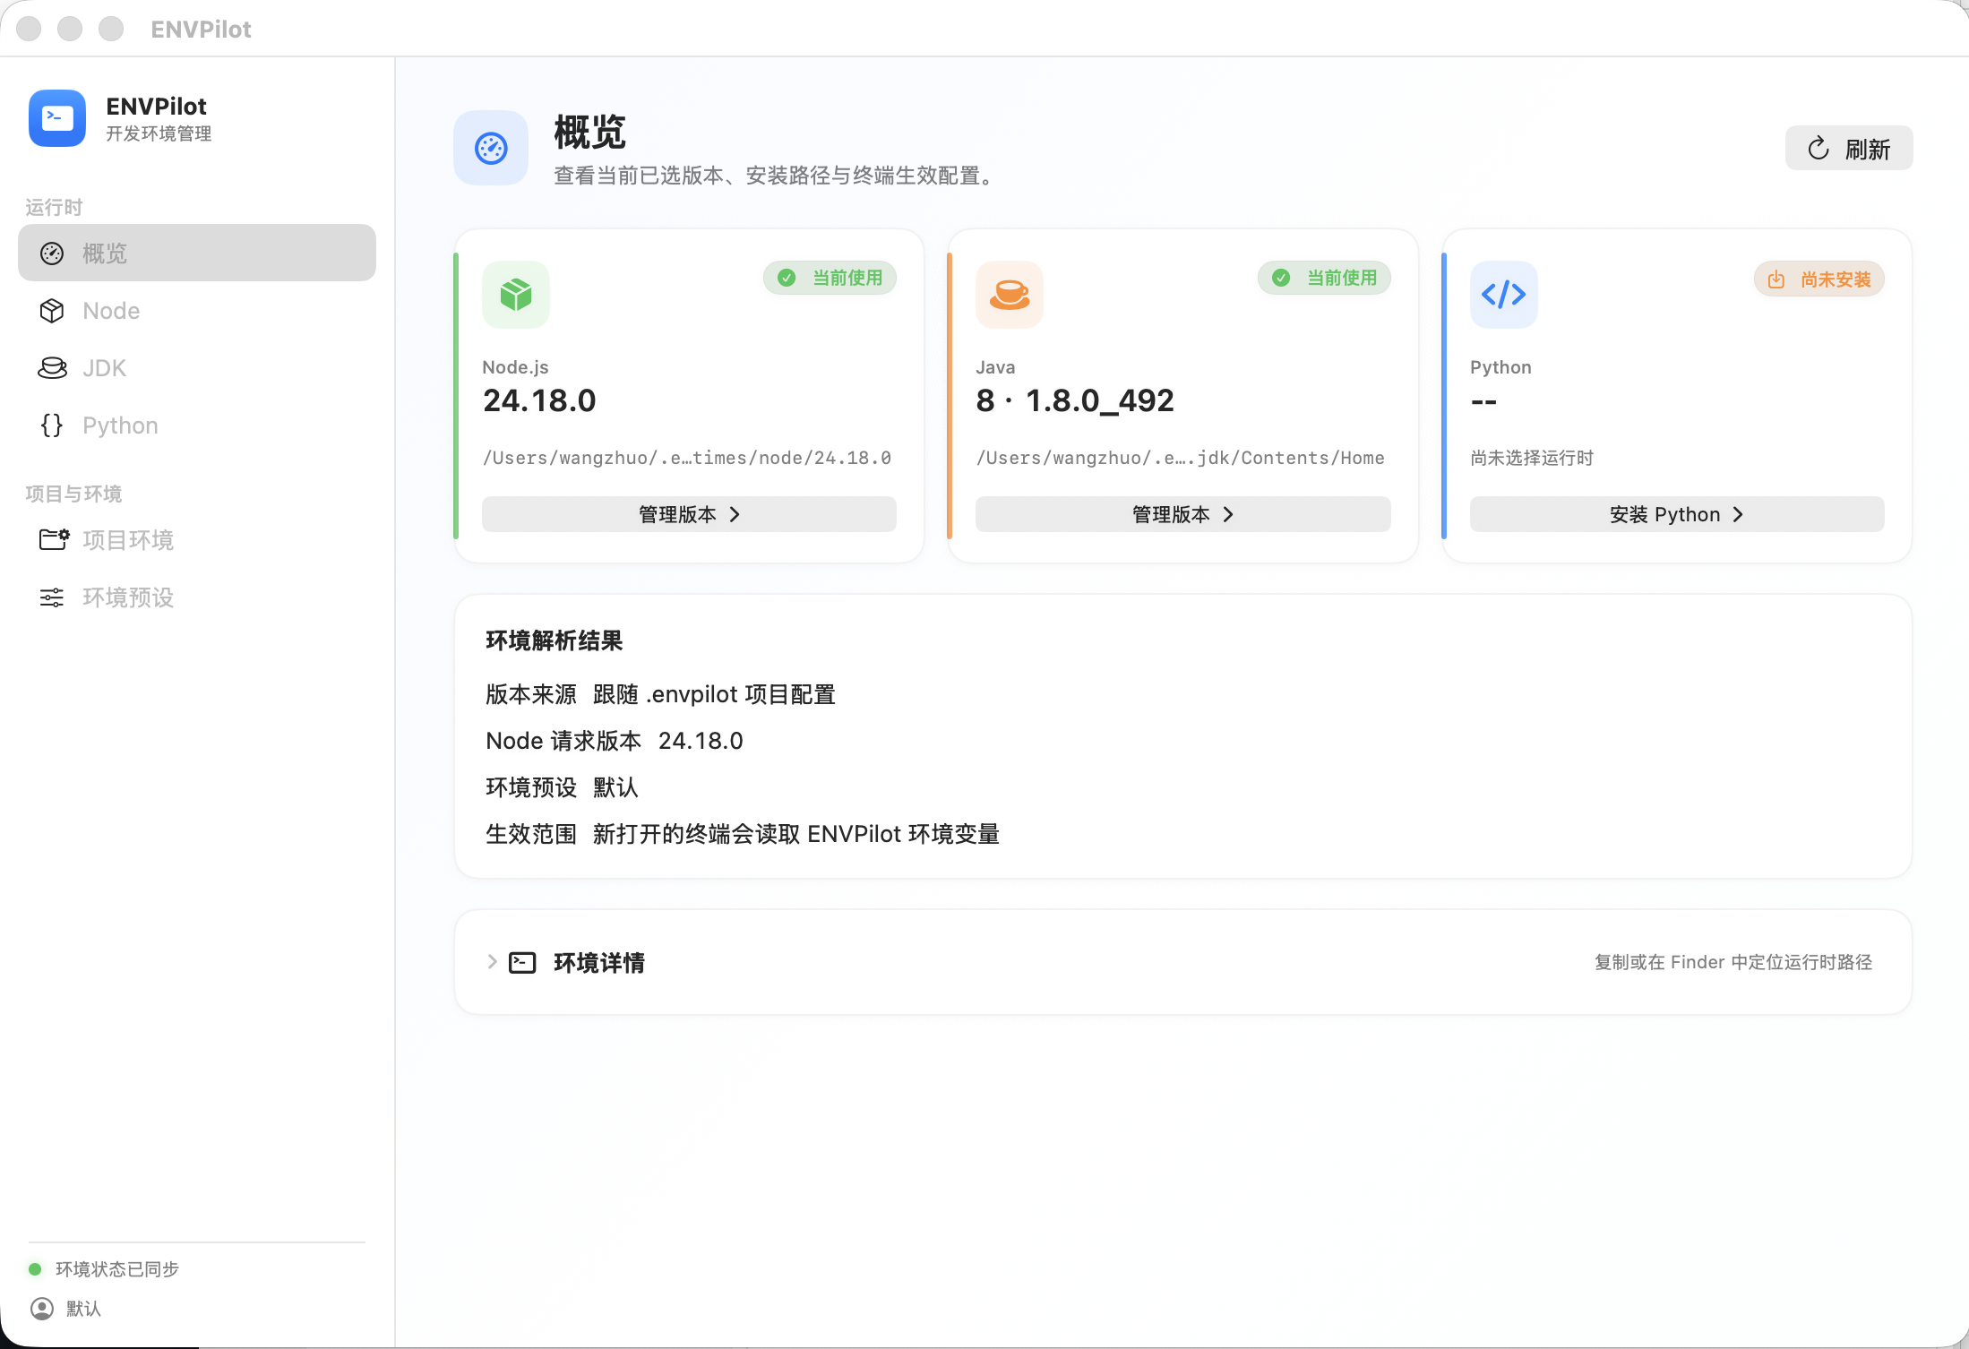The image size is (1969, 1349).
Task: Select the Python sidebar entry
Action: tap(197, 425)
